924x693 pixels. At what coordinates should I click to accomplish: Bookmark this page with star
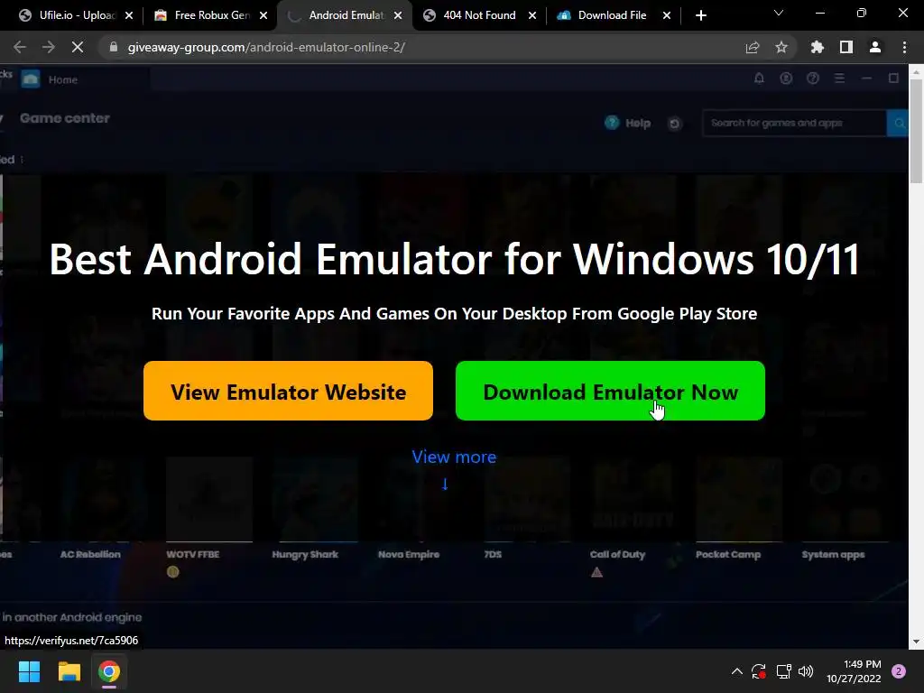click(x=781, y=47)
